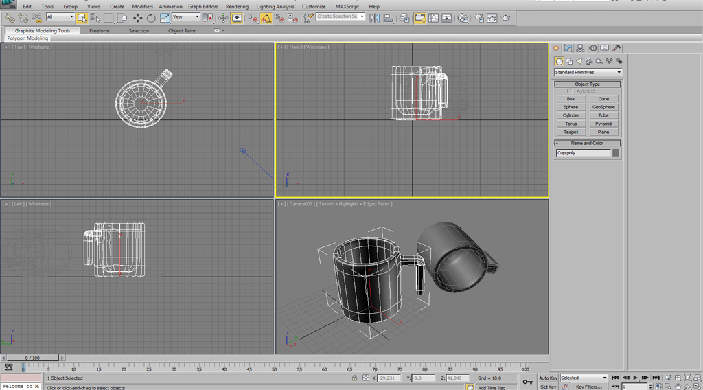Click the Teapot primitive button
Screen dimensions: 703x390
pyautogui.click(x=571, y=132)
